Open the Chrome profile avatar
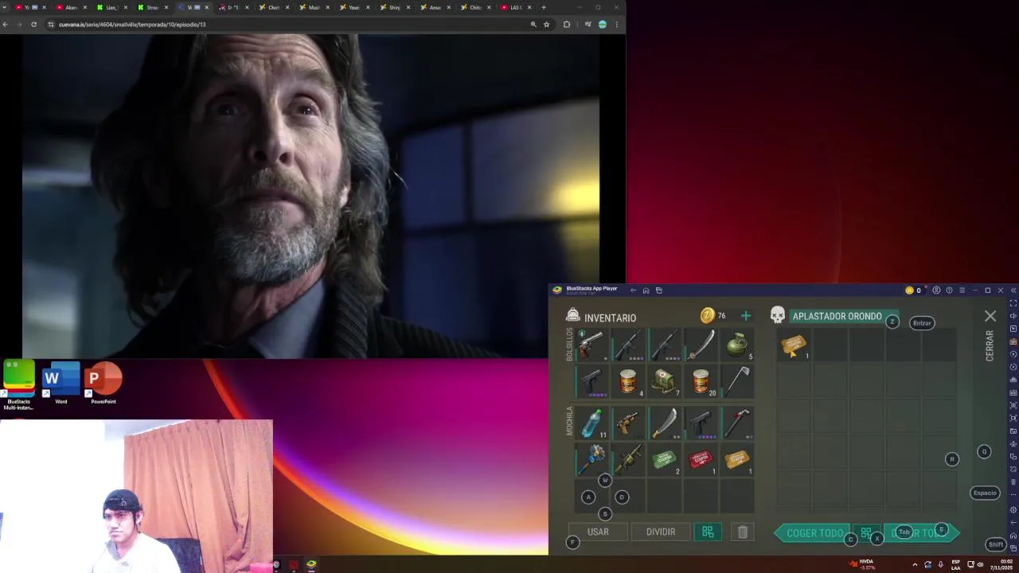 602,25
